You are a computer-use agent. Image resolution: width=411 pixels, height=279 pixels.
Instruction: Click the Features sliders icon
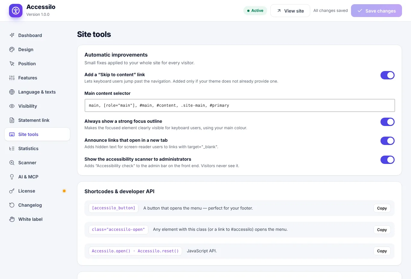pos(12,78)
